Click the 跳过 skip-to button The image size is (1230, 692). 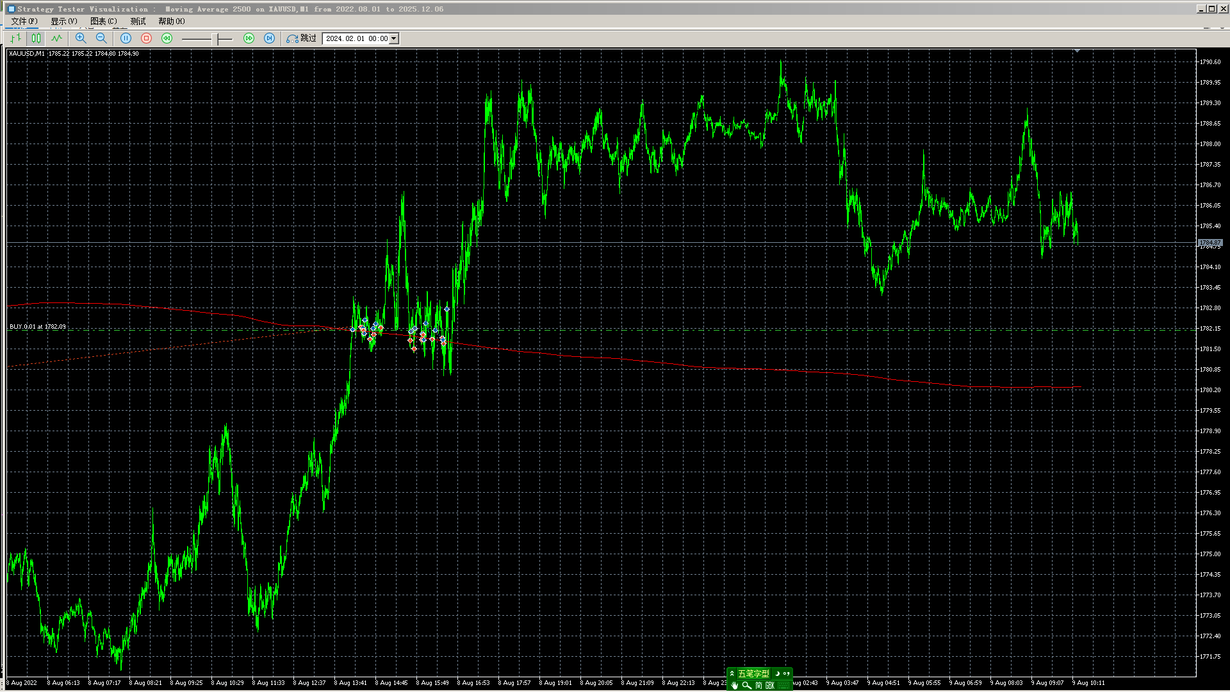pyautogui.click(x=302, y=38)
